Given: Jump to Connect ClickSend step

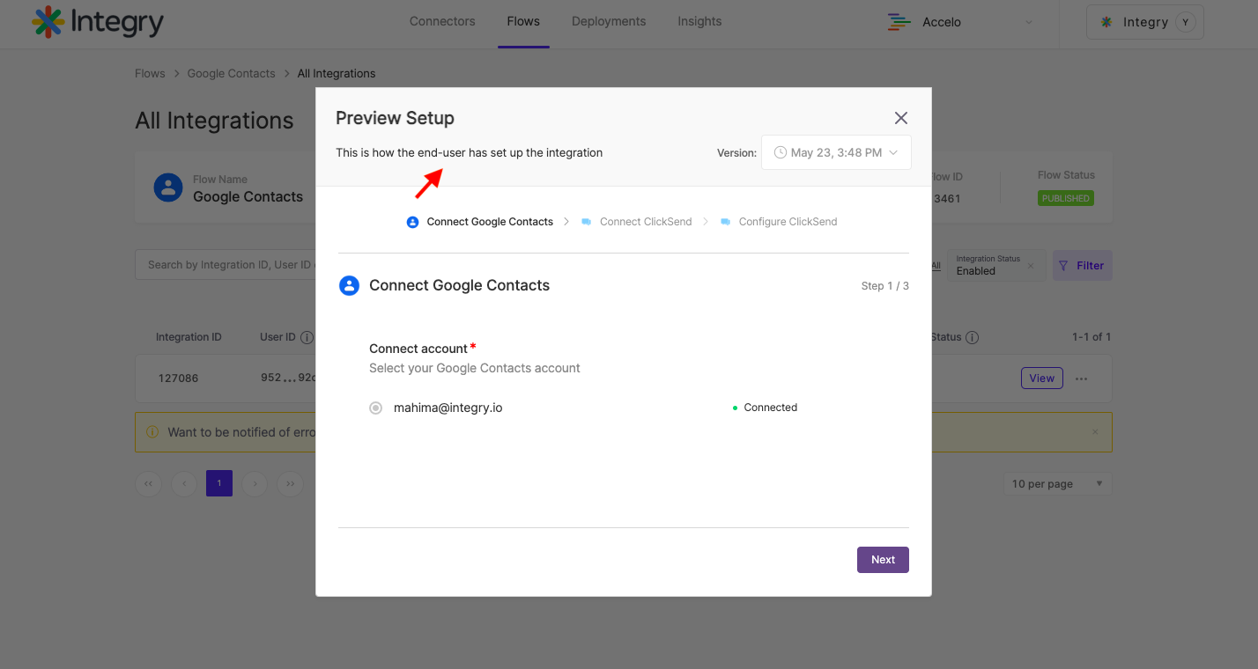Looking at the screenshot, I should coord(637,222).
